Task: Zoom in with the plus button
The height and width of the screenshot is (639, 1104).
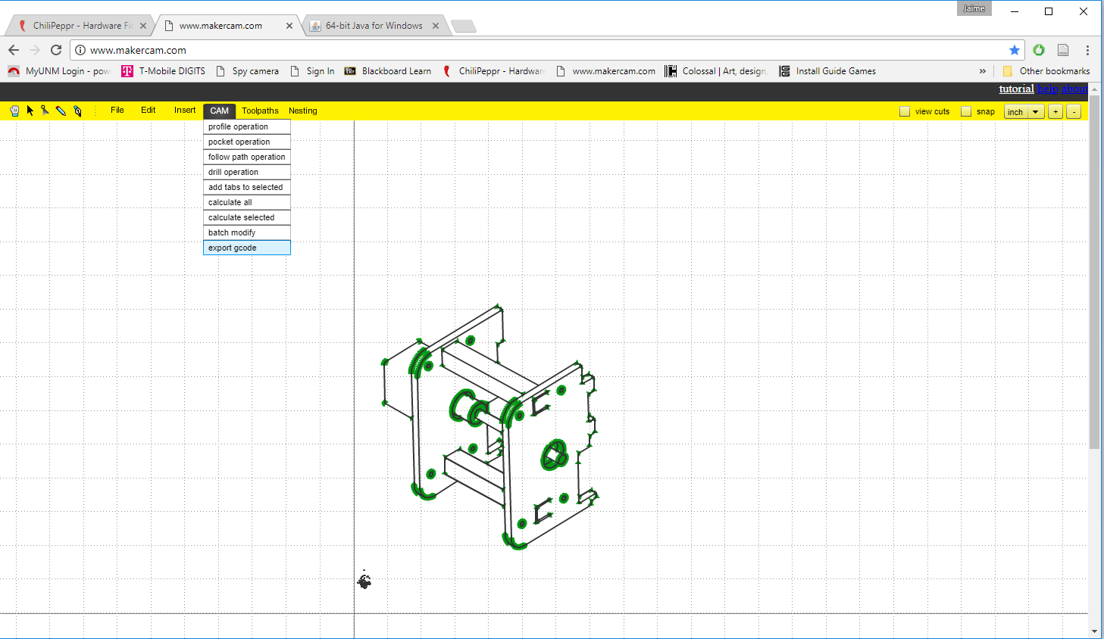Action: click(1056, 111)
